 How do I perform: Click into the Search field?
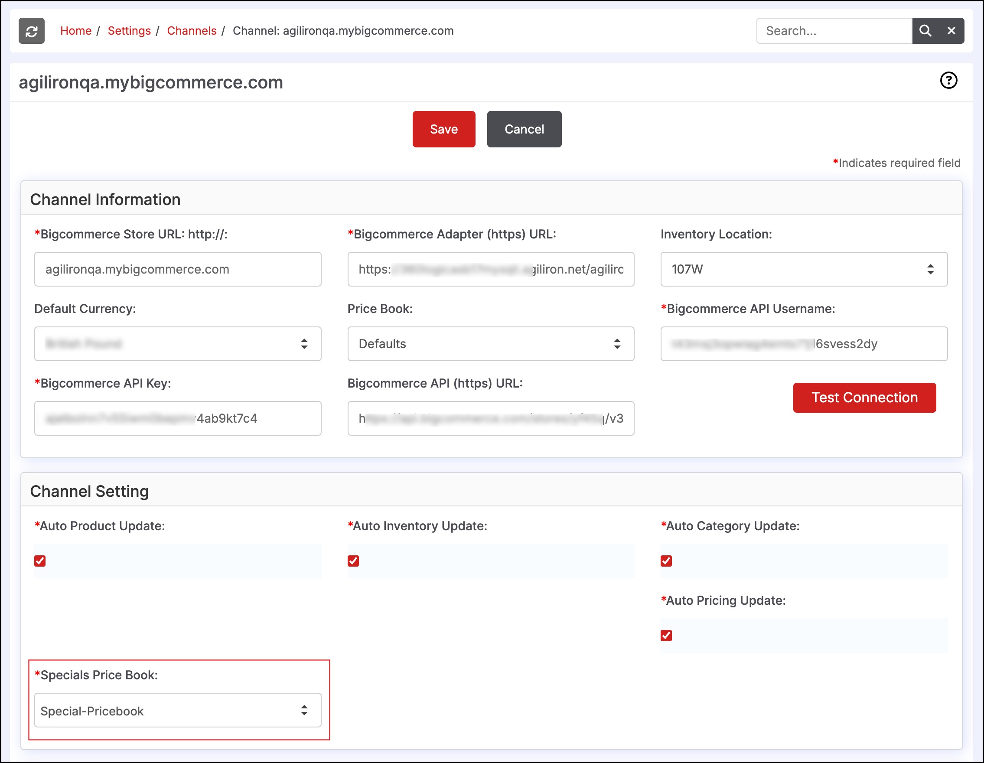834,31
